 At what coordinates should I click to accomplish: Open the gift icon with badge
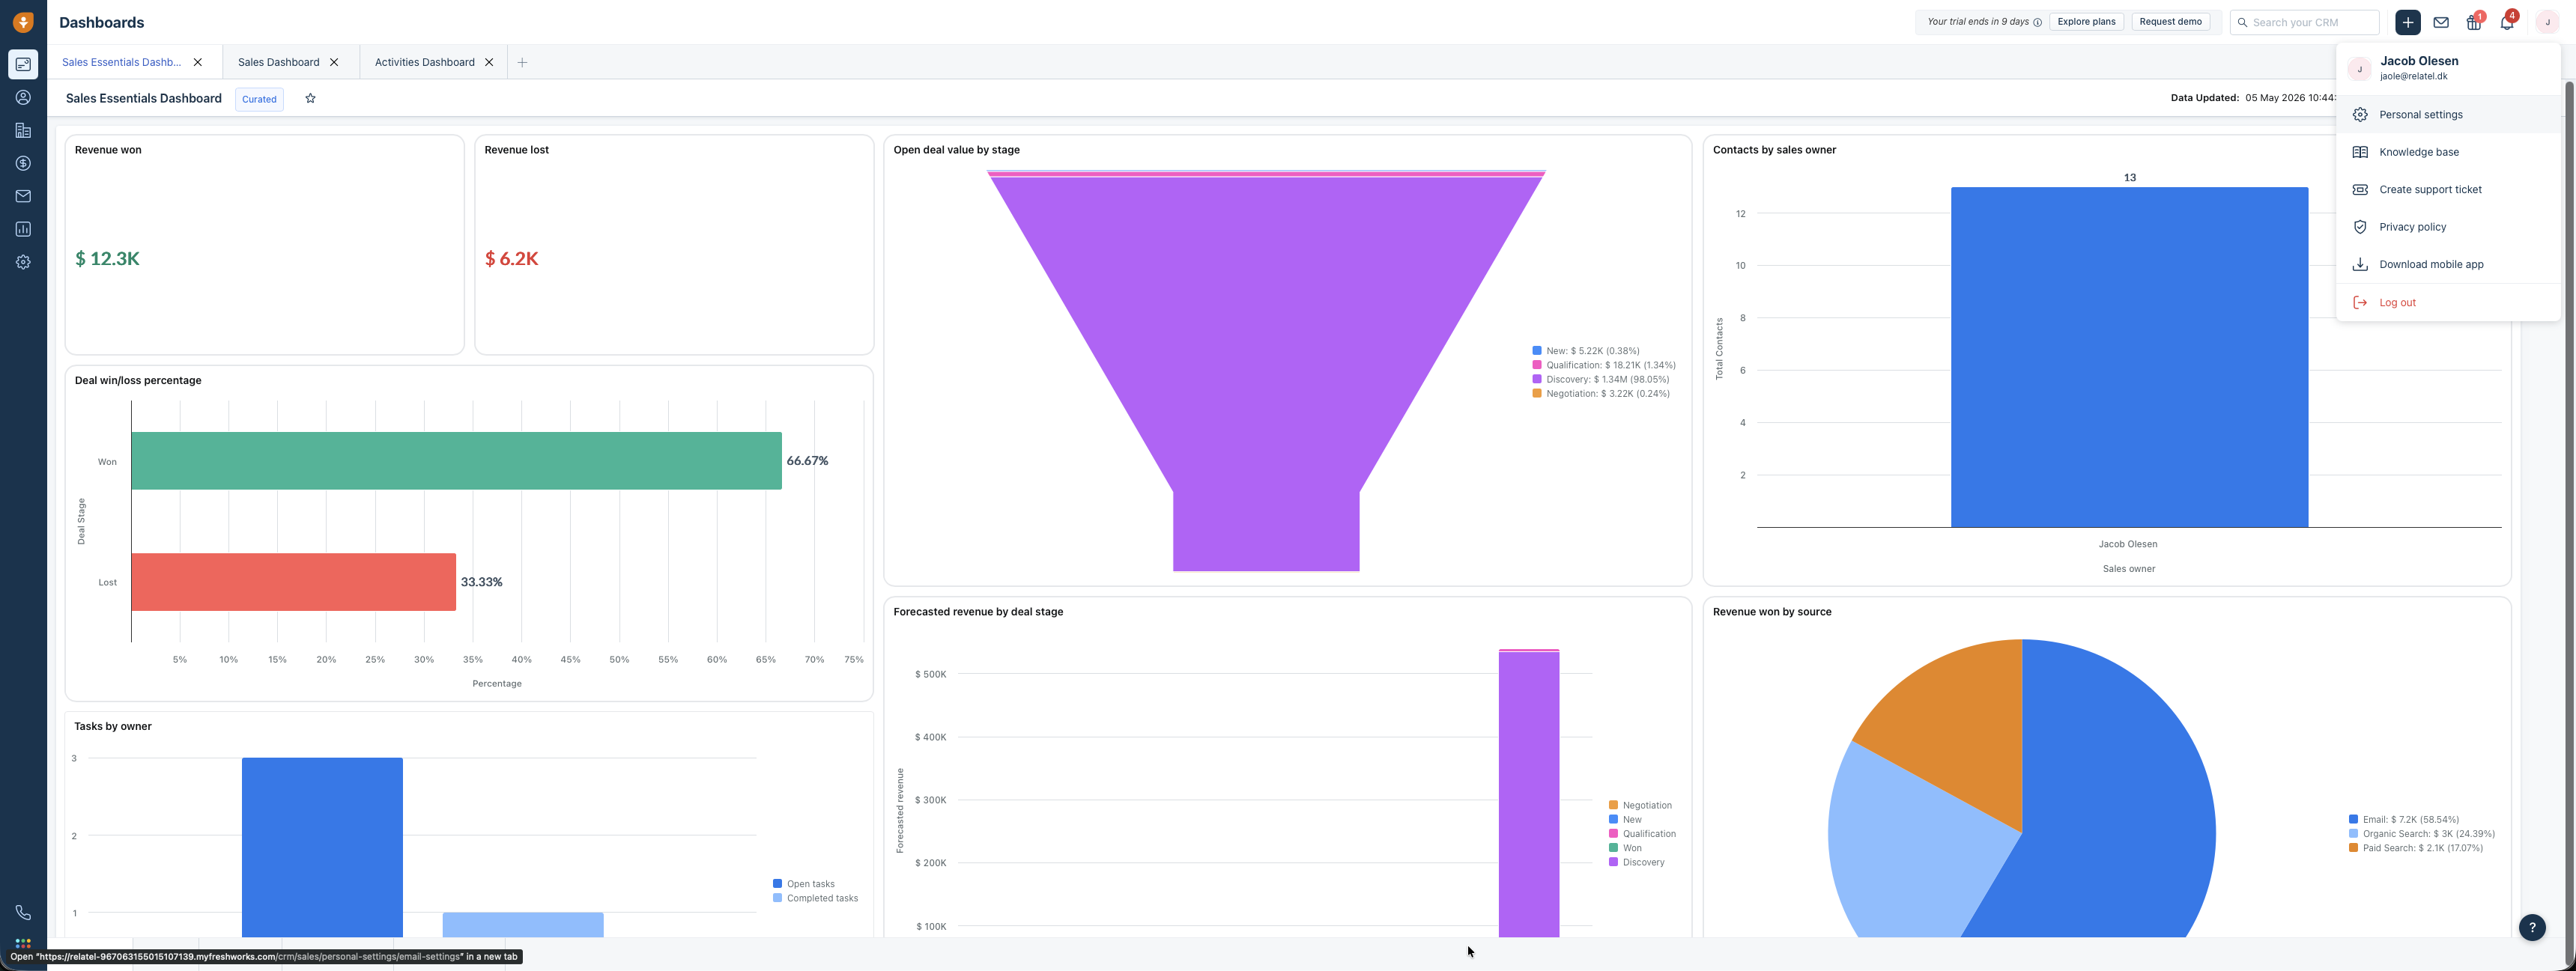coord(2474,22)
